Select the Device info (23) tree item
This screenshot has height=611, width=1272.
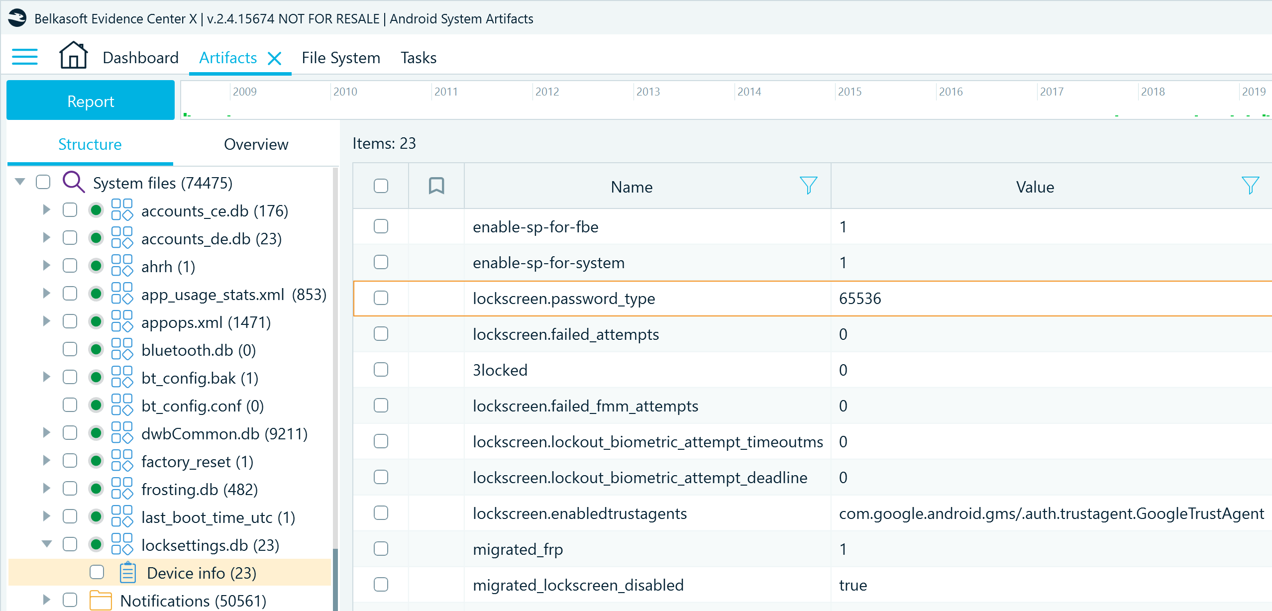coord(202,573)
